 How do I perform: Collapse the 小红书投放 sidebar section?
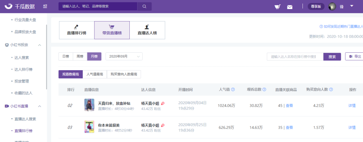[40, 45]
